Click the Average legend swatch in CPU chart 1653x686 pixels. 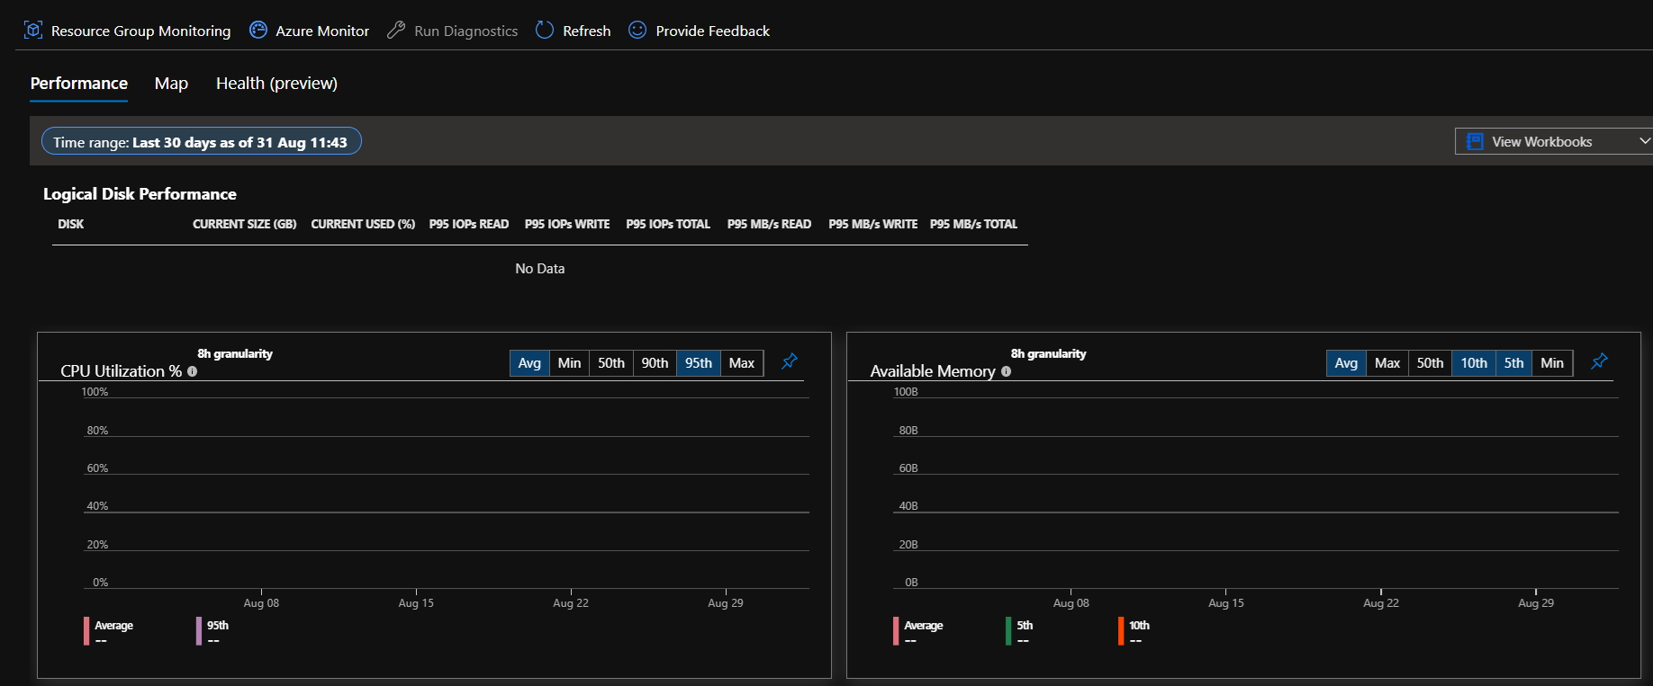pos(86,631)
